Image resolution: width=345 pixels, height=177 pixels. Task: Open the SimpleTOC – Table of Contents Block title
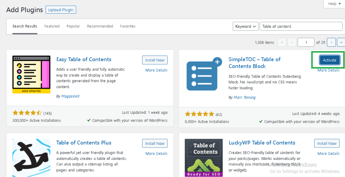click(255, 63)
